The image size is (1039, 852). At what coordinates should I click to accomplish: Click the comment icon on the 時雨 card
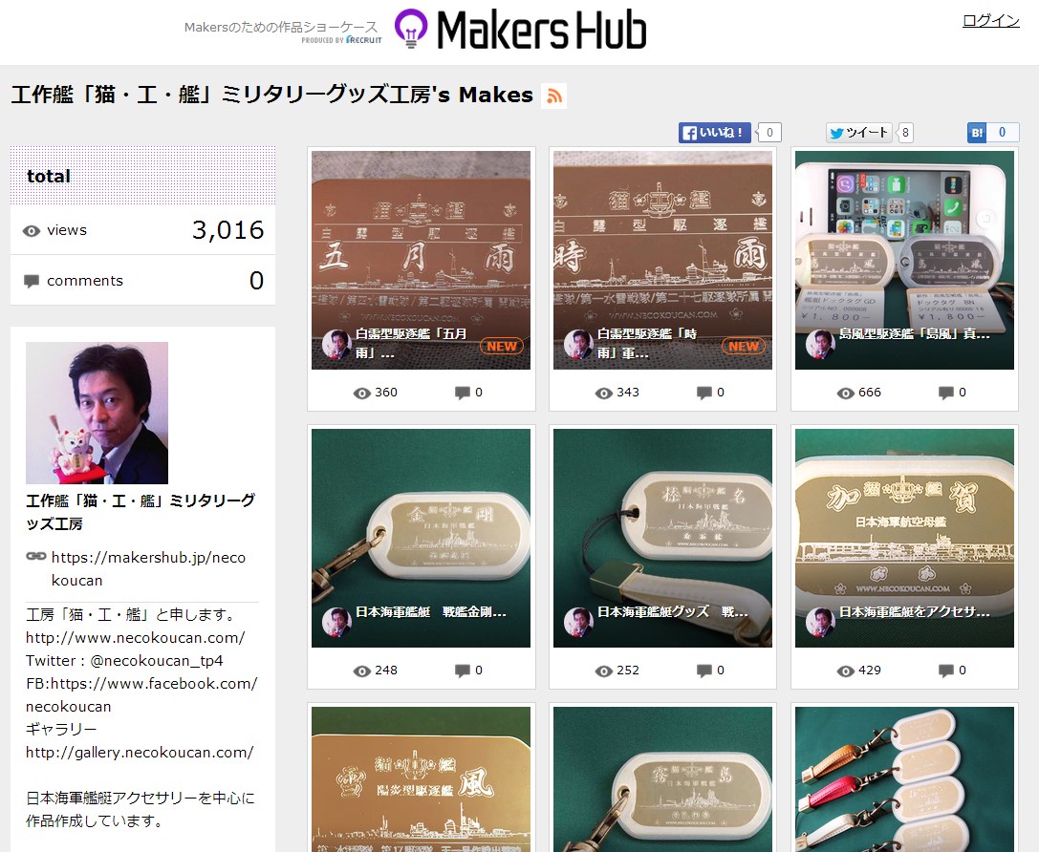coord(704,394)
